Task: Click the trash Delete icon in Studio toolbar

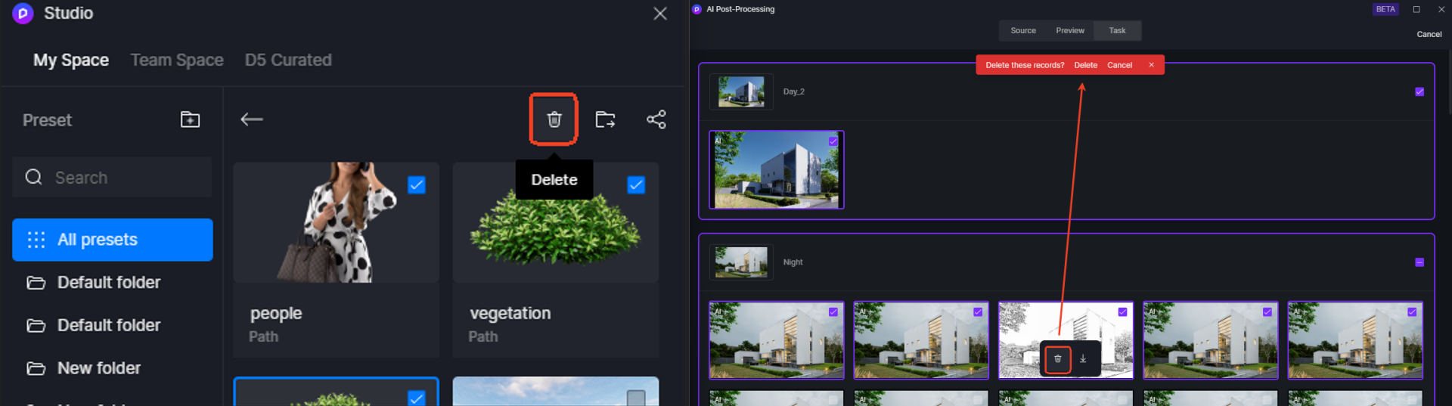Action: (x=554, y=119)
